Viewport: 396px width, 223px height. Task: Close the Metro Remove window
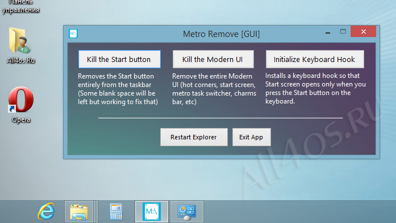tap(364, 32)
